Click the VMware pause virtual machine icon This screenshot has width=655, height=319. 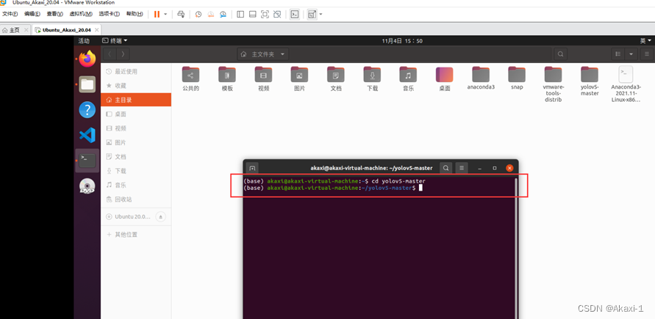[157, 14]
